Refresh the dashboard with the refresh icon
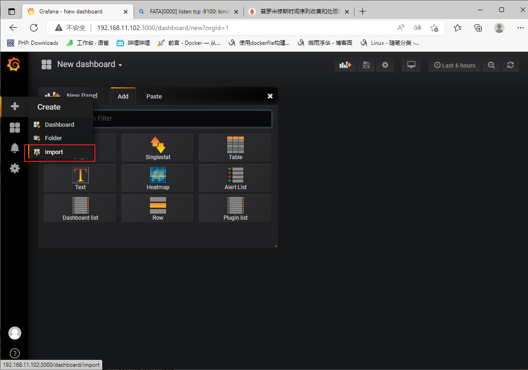The height and width of the screenshot is (370, 528). (510, 65)
